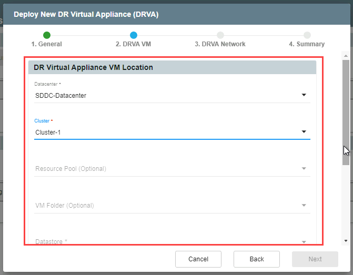The image size is (353, 275).
Task: Click the vertical scrollbar thumb
Action: pyautogui.click(x=346, y=110)
